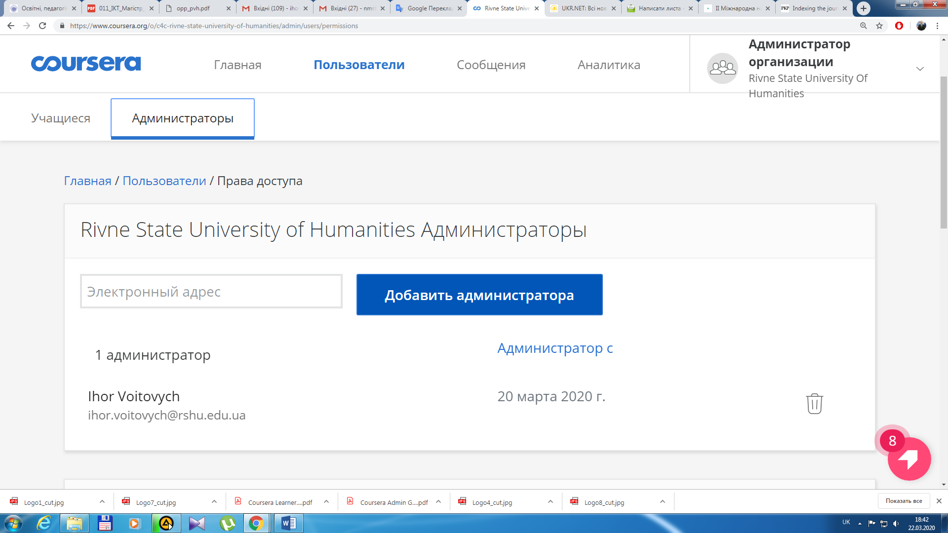This screenshot has width=948, height=533.
Task: Delete administrator Ihor Voitovych with trash icon
Action: click(814, 404)
